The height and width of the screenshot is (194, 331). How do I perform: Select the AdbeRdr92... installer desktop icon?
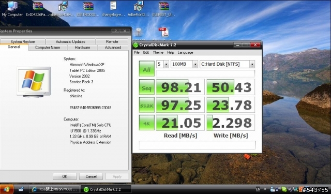[x=139, y=8]
